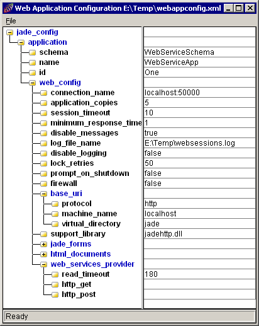Click the folder icon next to connection_name

[x=43, y=93]
